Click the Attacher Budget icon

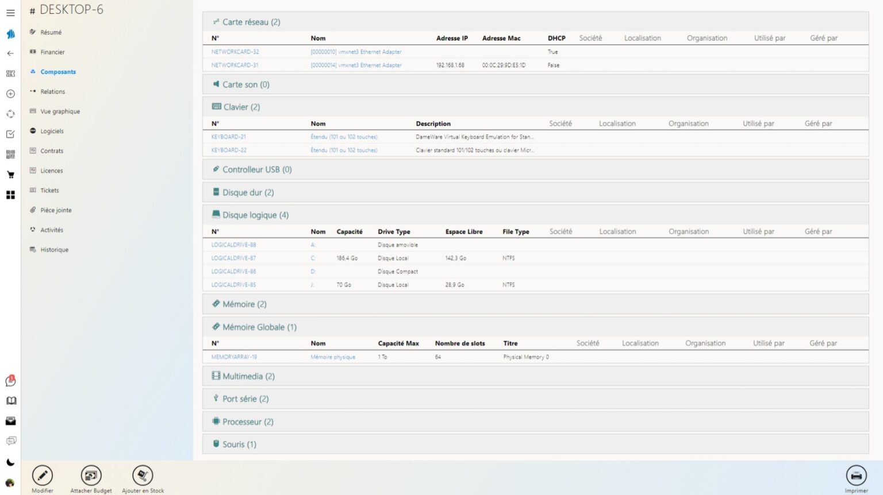point(91,475)
